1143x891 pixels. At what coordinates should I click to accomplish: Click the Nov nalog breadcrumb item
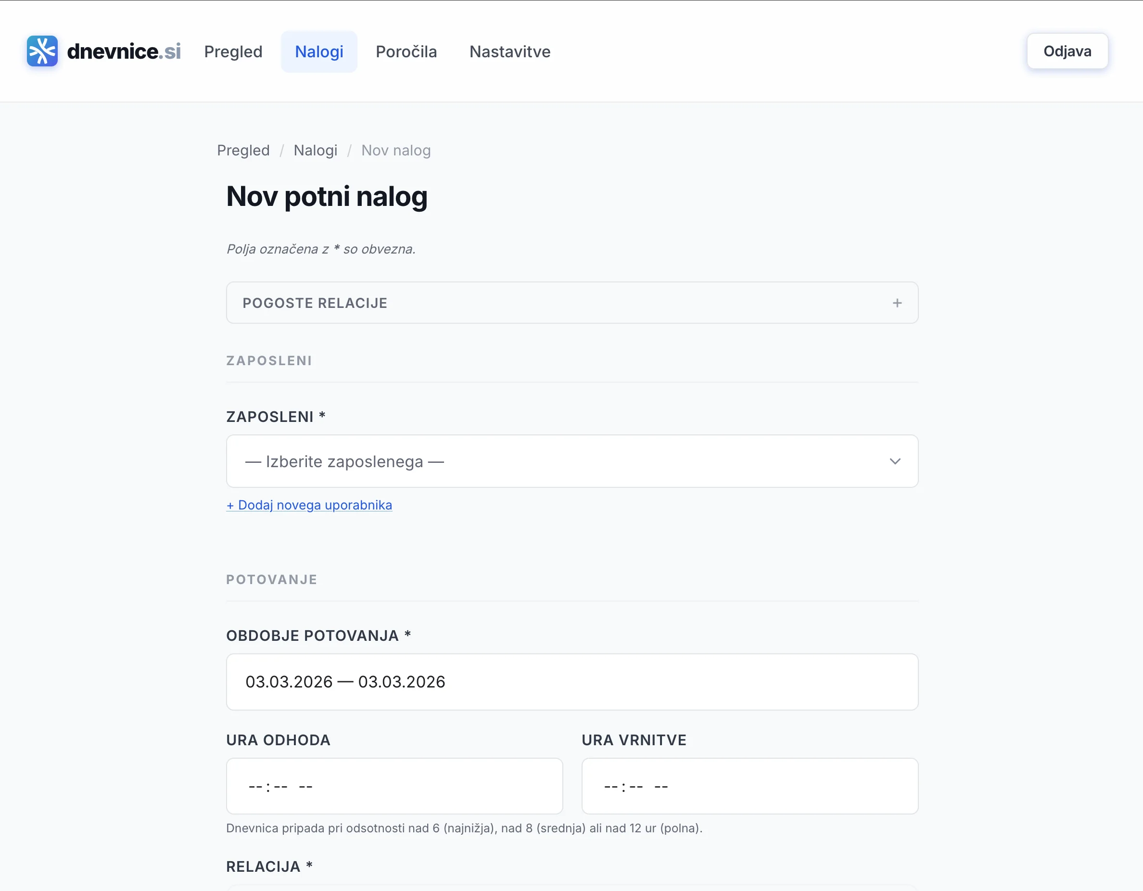(x=395, y=151)
